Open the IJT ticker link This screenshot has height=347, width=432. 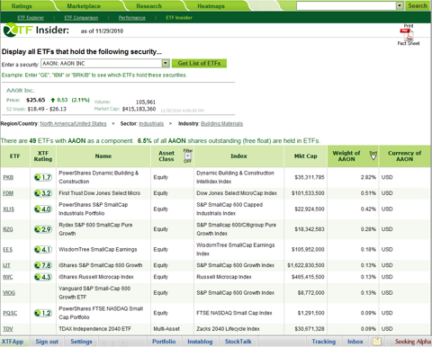click(x=6, y=265)
